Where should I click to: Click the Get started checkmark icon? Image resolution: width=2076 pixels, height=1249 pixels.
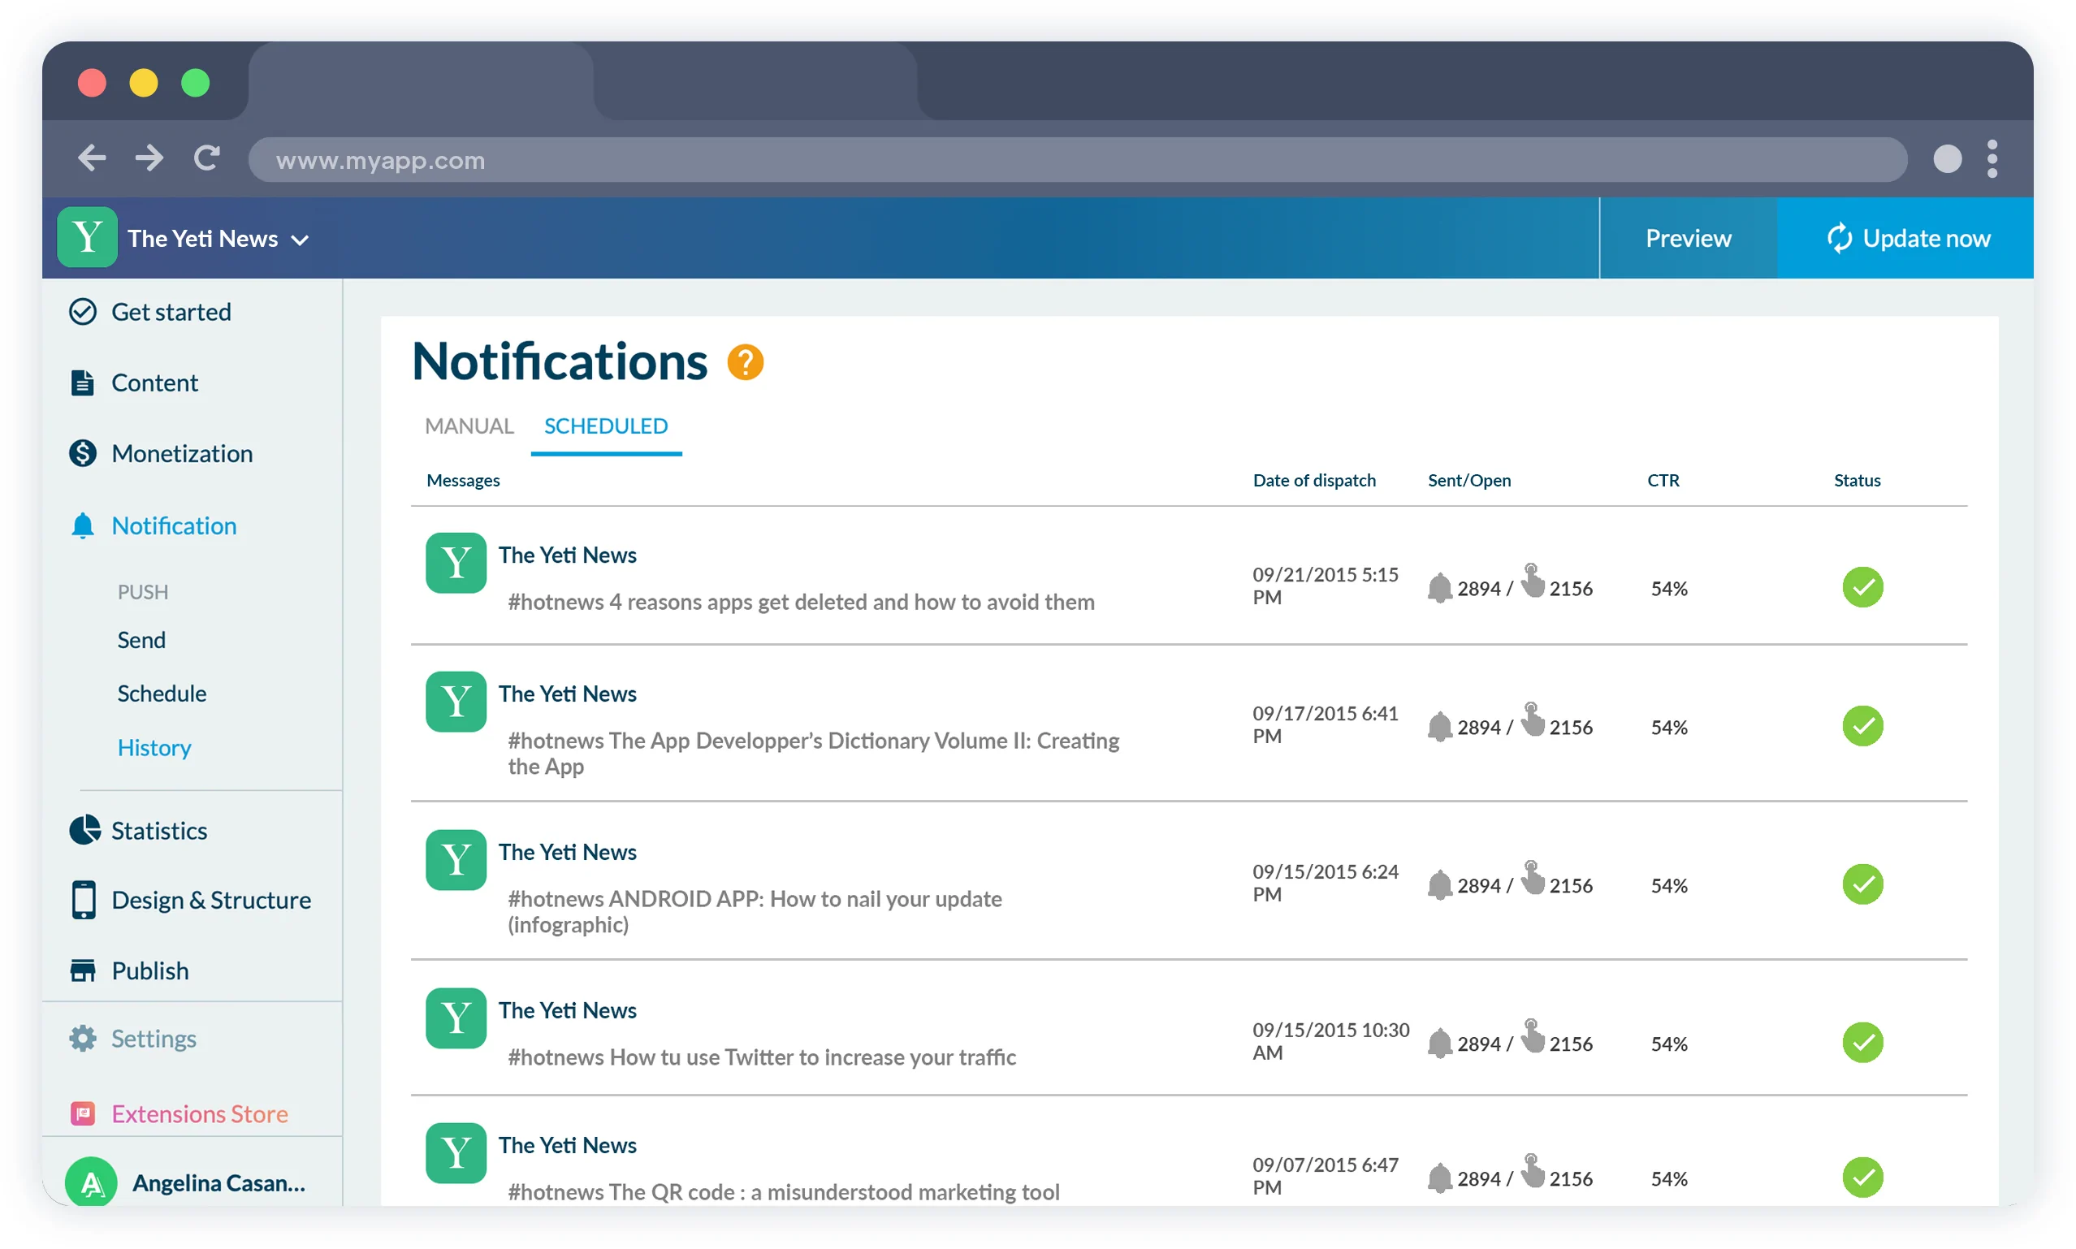[x=83, y=312]
